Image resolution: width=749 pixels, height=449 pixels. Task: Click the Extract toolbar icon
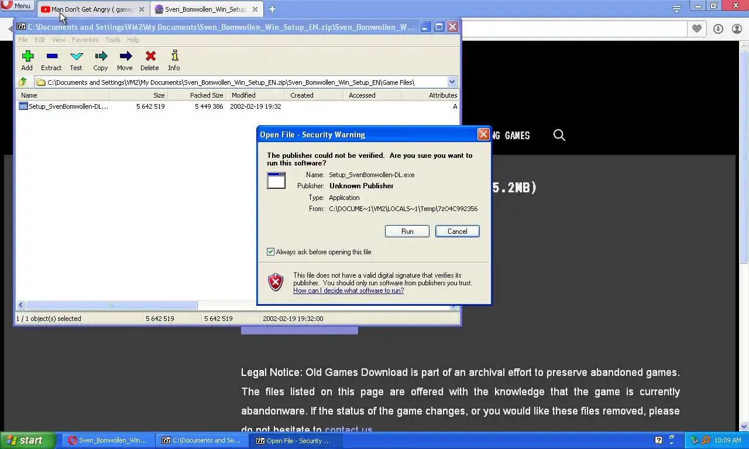tap(51, 60)
